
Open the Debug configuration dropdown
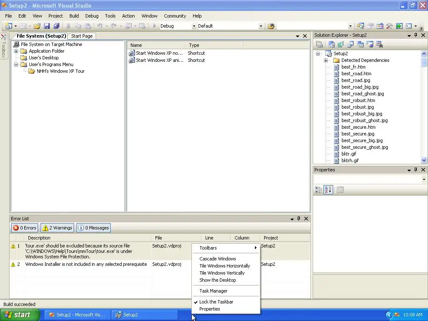click(194, 26)
